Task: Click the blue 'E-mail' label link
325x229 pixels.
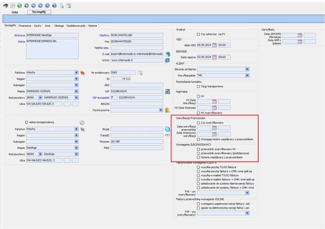Action: [106, 54]
